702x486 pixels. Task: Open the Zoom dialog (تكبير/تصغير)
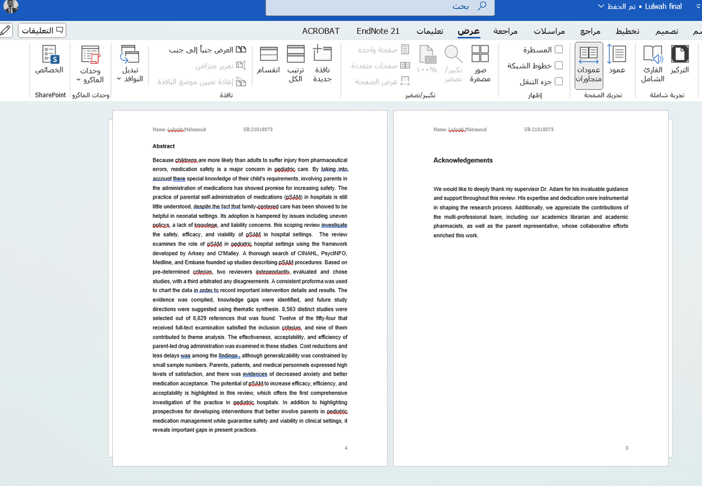[453, 63]
